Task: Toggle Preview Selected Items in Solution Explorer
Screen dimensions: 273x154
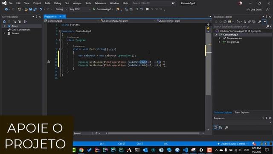Action: pyautogui.click(x=264, y=22)
